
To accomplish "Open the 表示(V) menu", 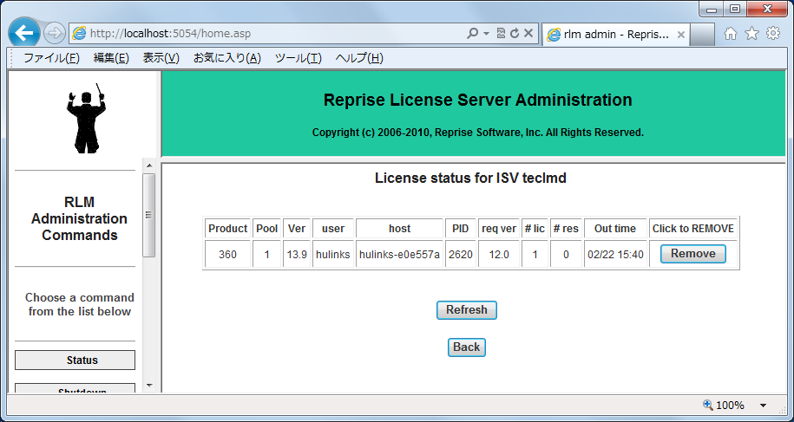I will tap(161, 58).
